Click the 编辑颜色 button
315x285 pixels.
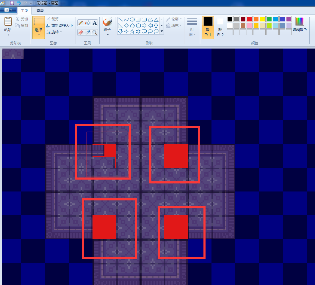300,24
